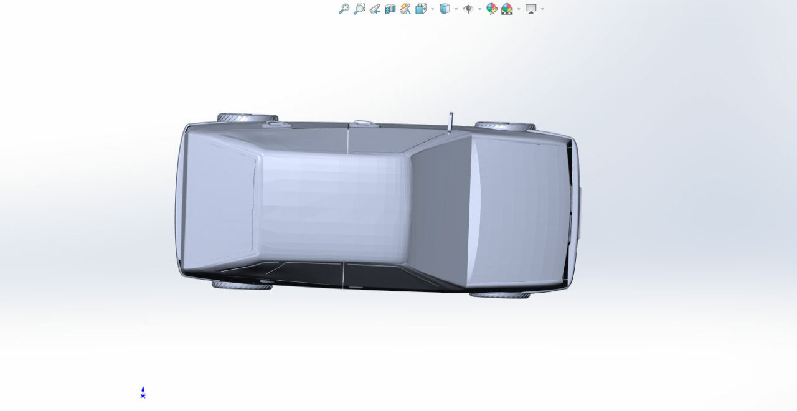Open Dynamic Annotation Views
The height and width of the screenshot is (411, 797).
pyautogui.click(x=405, y=9)
